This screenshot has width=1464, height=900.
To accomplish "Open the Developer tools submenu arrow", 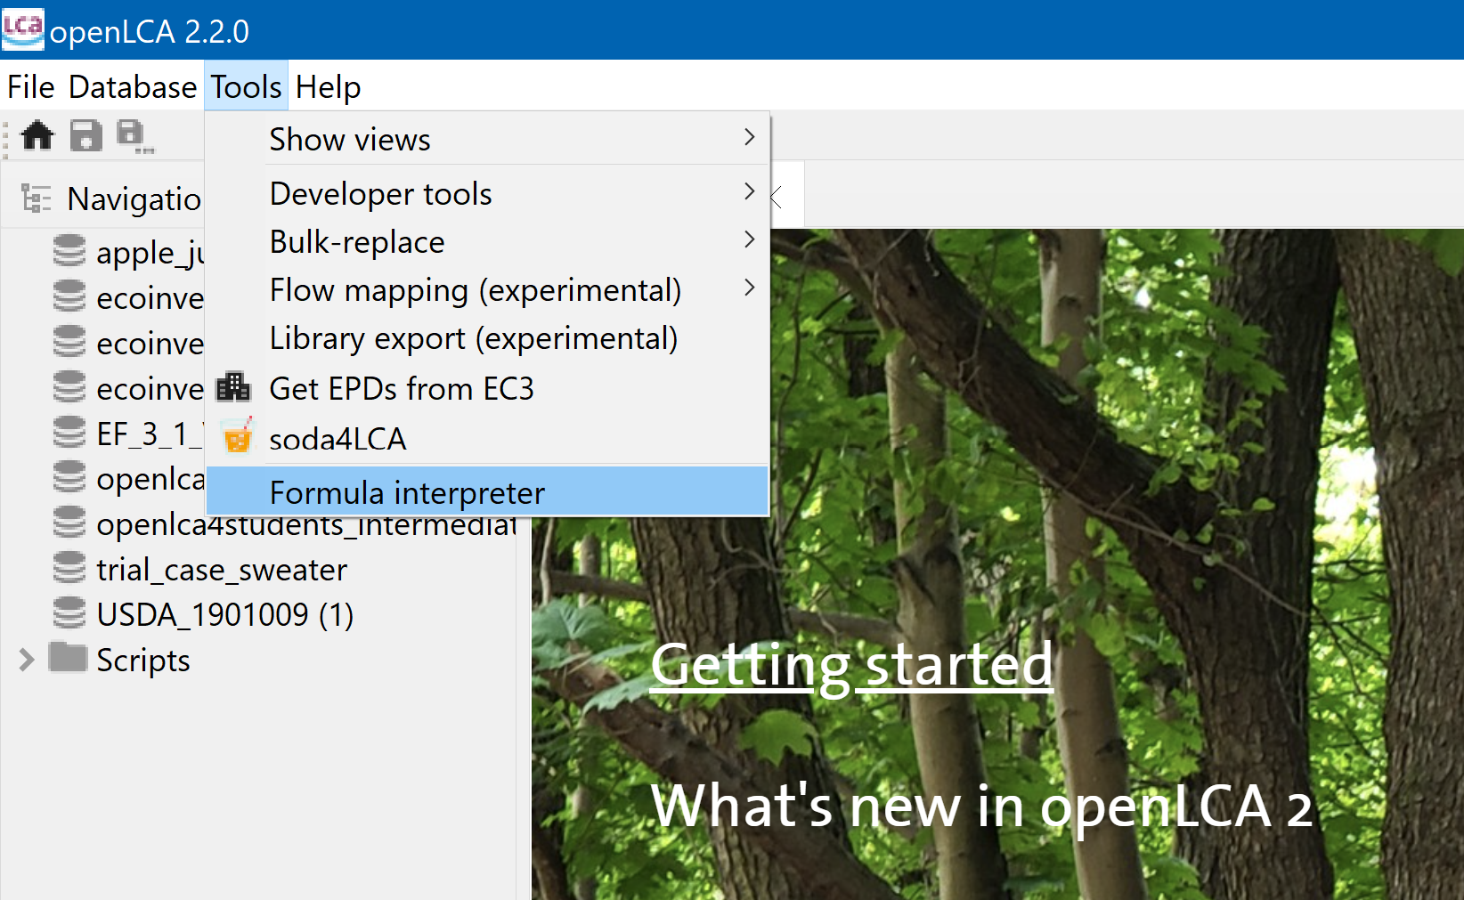I will (x=749, y=191).
